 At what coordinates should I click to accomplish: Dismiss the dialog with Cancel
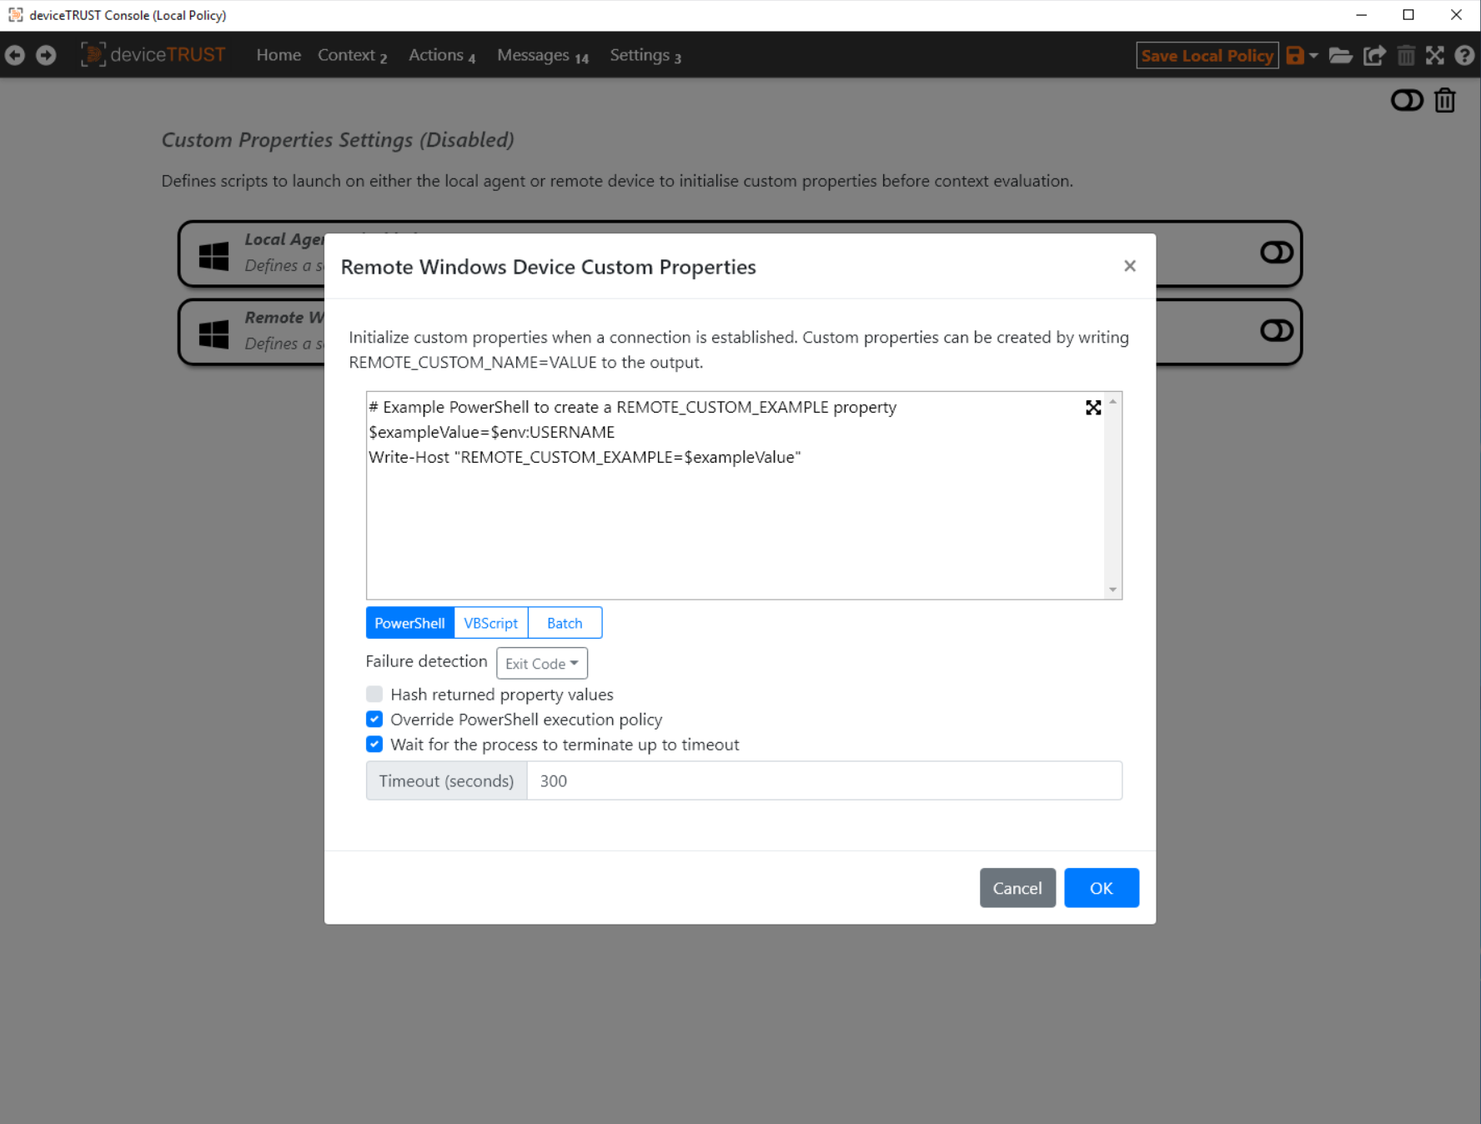(1017, 887)
